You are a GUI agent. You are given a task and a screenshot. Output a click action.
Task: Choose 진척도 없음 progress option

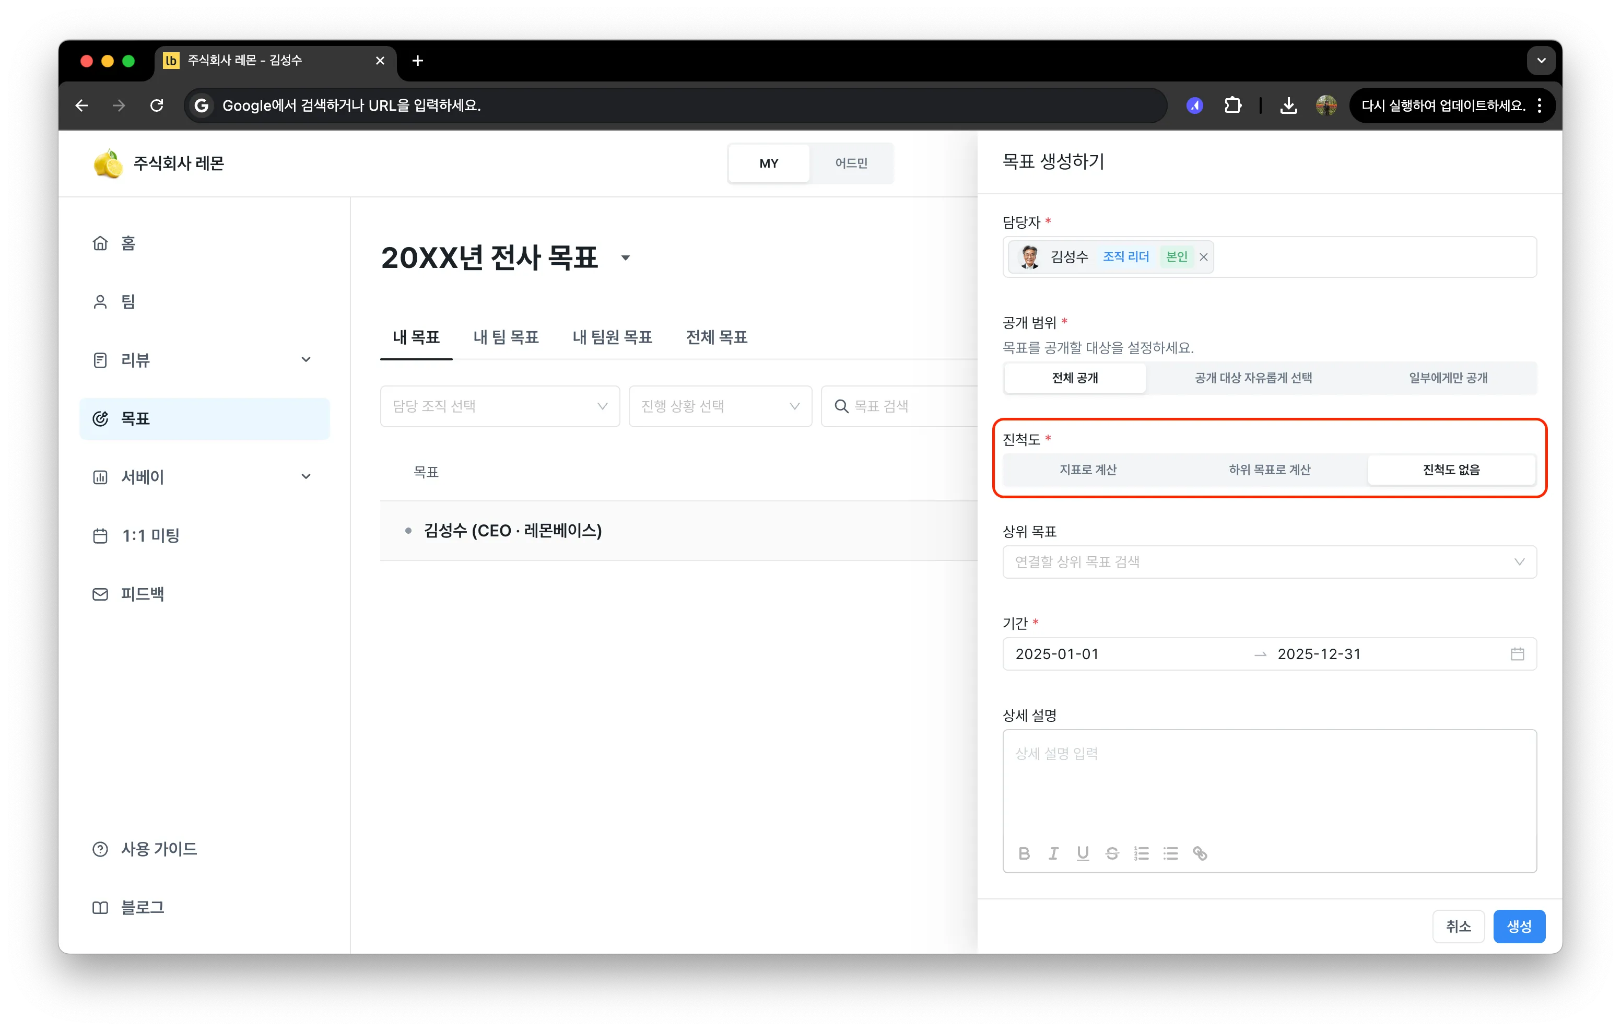(x=1451, y=470)
